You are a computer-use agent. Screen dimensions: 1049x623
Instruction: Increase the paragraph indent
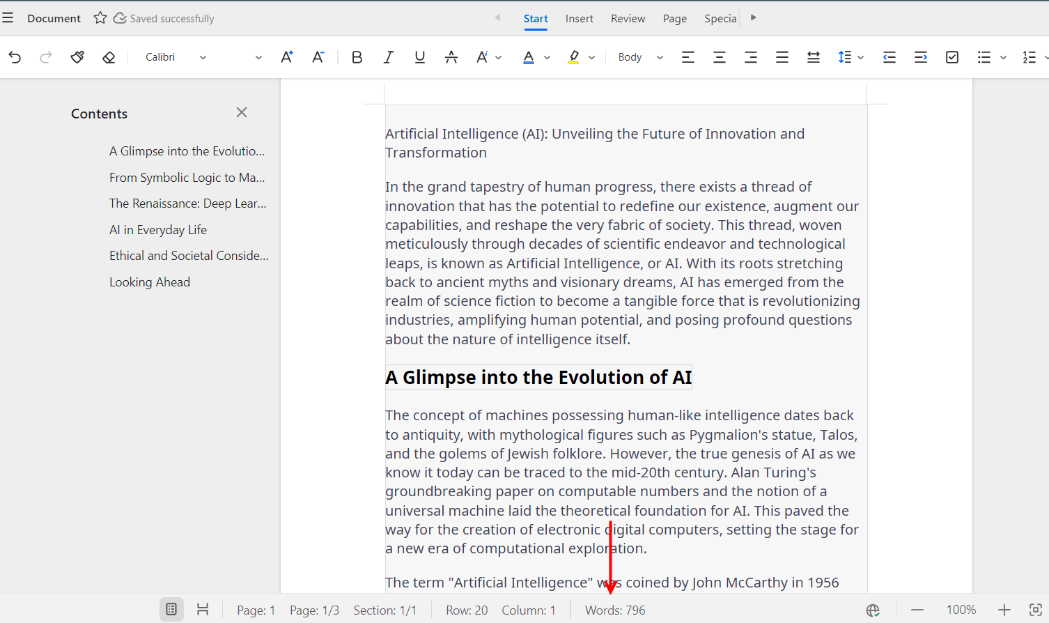920,57
